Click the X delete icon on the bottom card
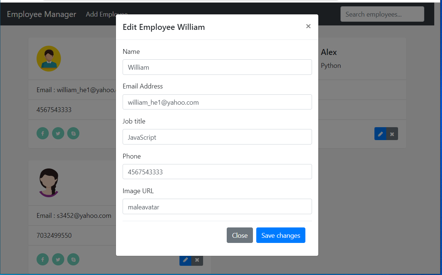Viewport: 442px width, 275px height. [197, 260]
